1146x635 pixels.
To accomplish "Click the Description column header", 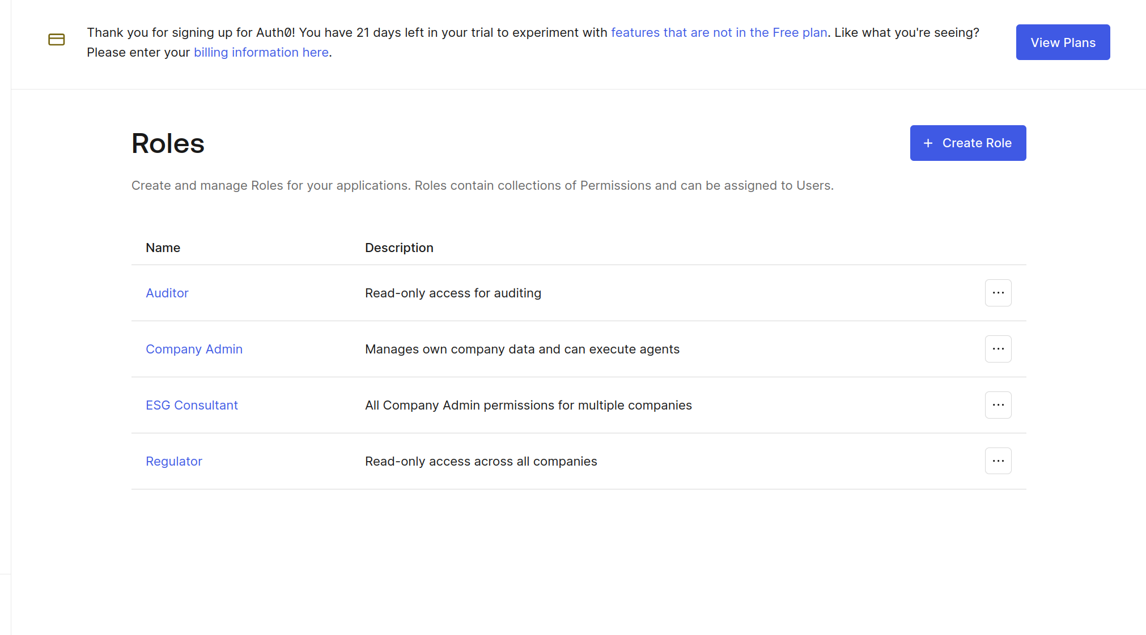I will [399, 248].
